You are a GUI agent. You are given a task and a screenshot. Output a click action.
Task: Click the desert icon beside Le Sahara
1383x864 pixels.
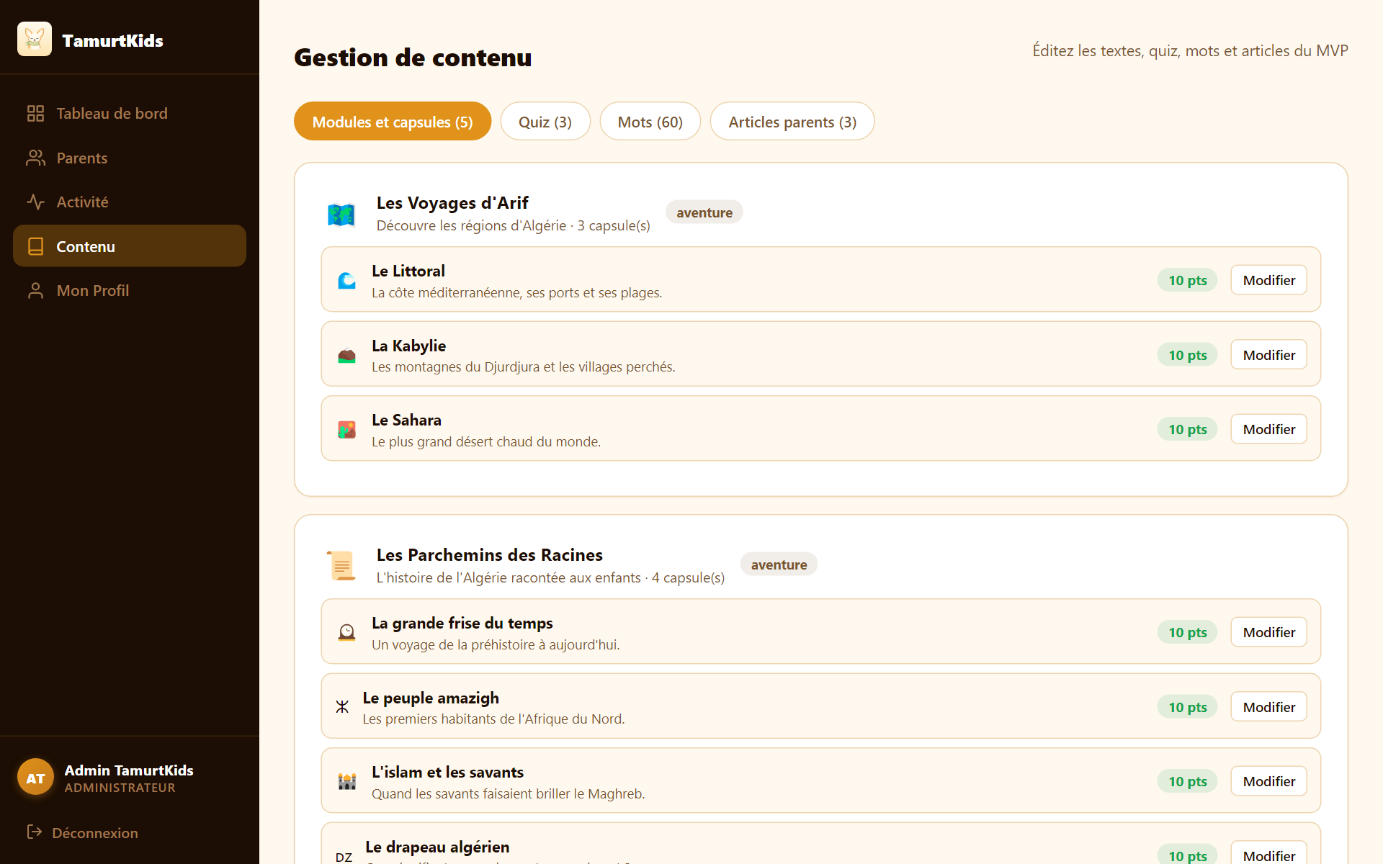point(346,430)
